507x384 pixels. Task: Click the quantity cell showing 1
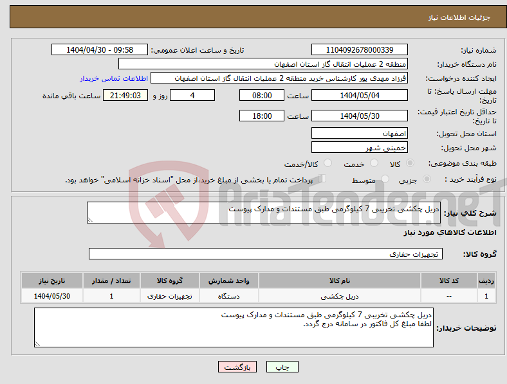coord(111,296)
